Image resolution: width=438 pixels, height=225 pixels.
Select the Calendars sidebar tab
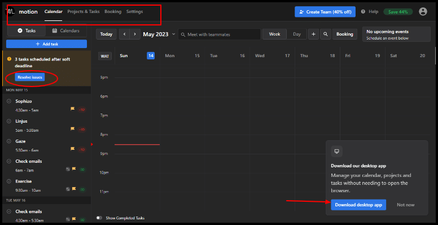coord(66,31)
